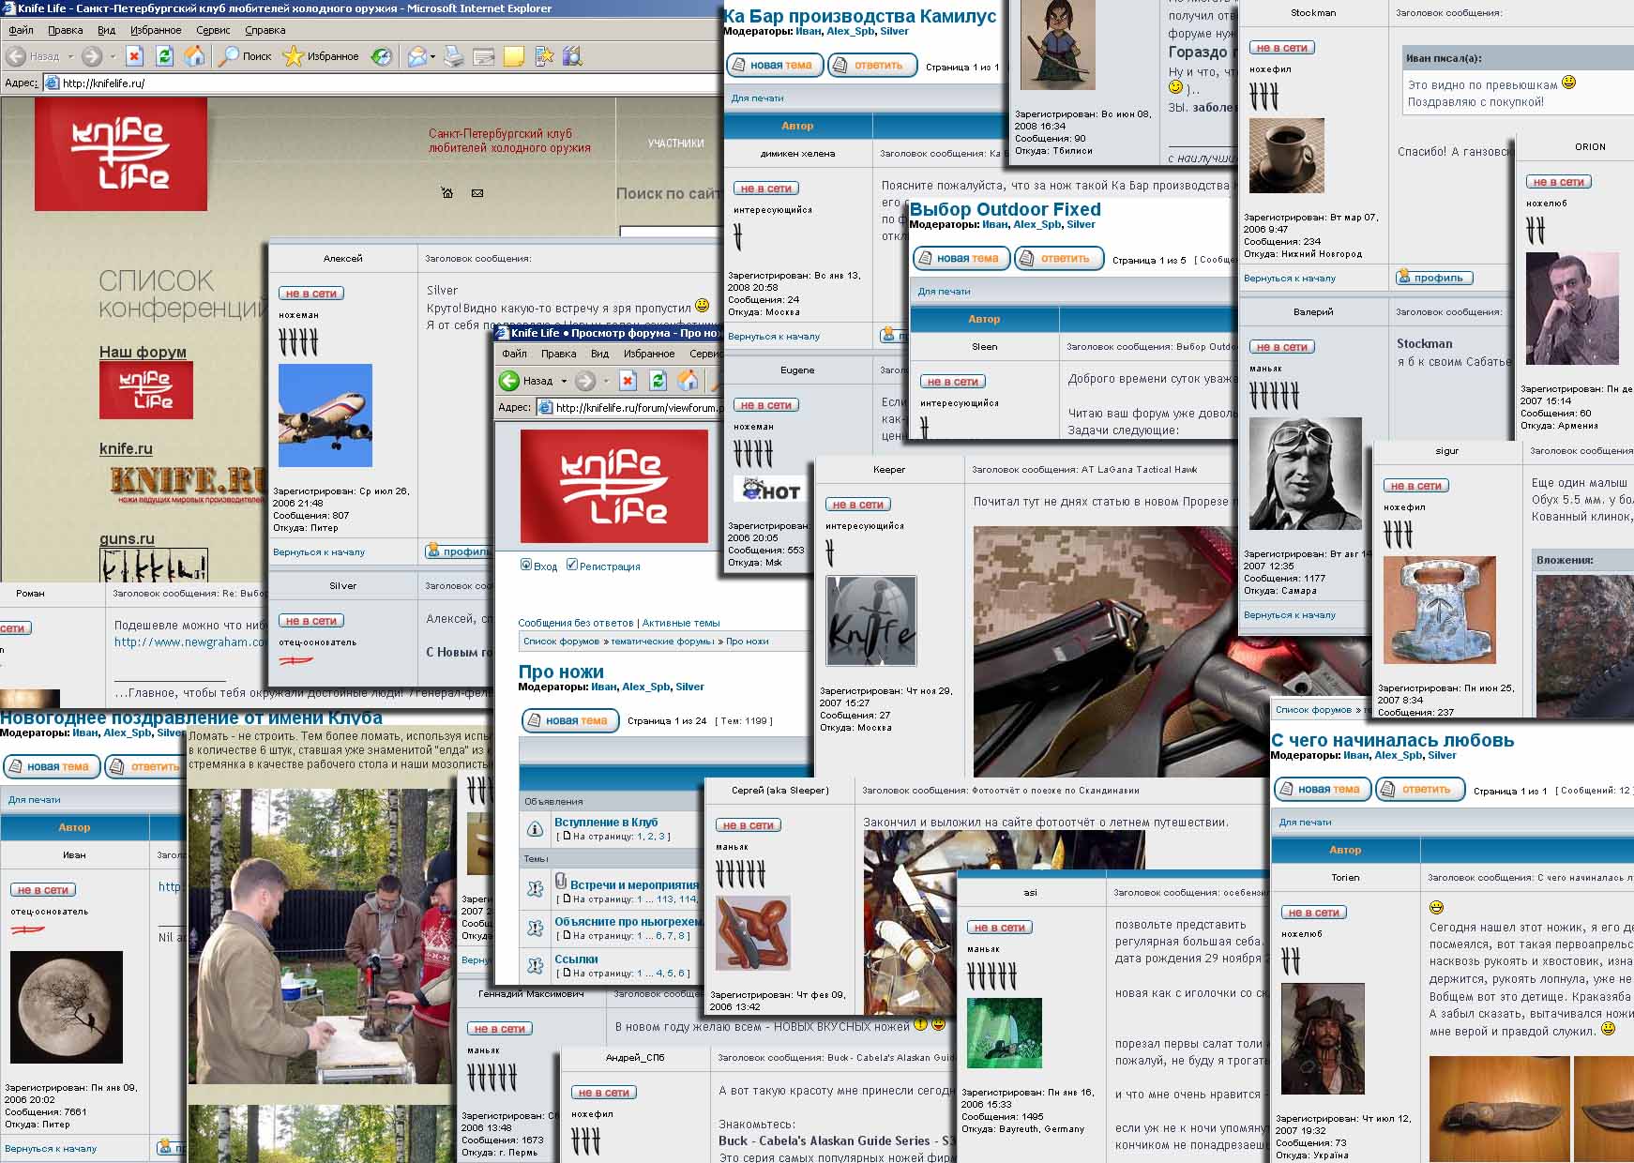Expand Назад history arrow in Просмотр форума window

564,381
